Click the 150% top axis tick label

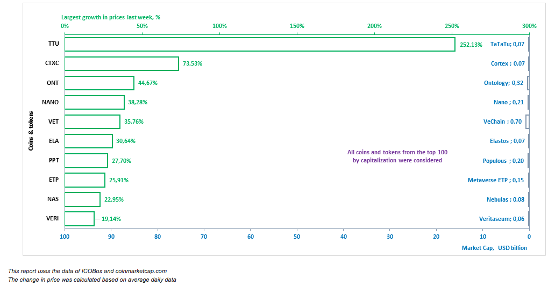click(297, 26)
